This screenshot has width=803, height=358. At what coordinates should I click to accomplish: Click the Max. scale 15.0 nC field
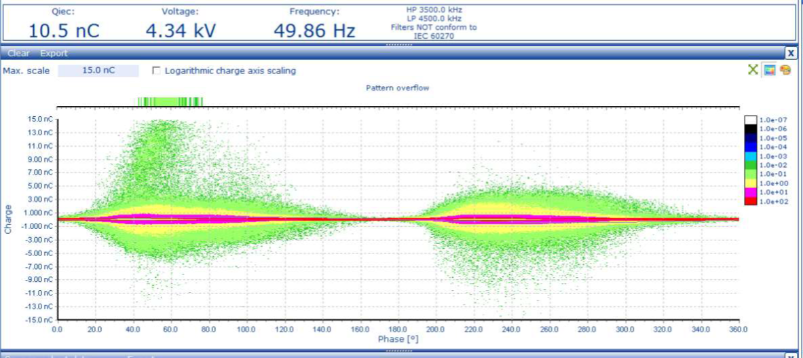point(98,71)
